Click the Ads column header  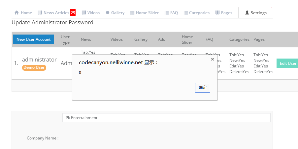click(161, 39)
